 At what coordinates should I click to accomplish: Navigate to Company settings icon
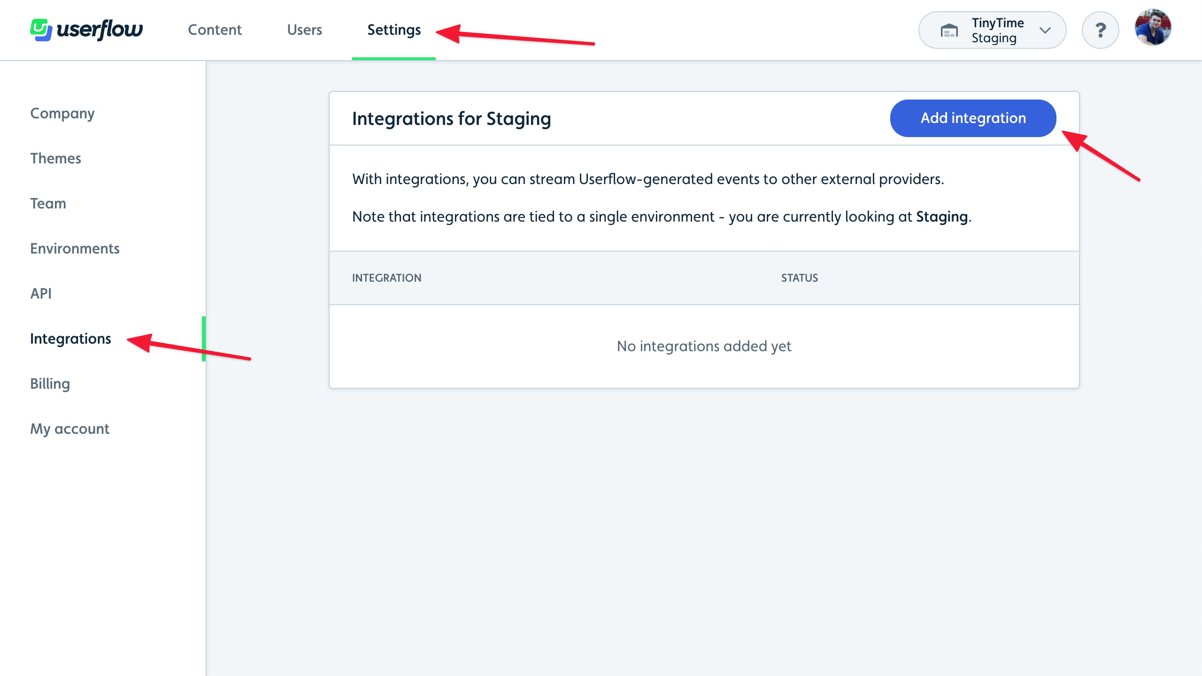(x=61, y=113)
